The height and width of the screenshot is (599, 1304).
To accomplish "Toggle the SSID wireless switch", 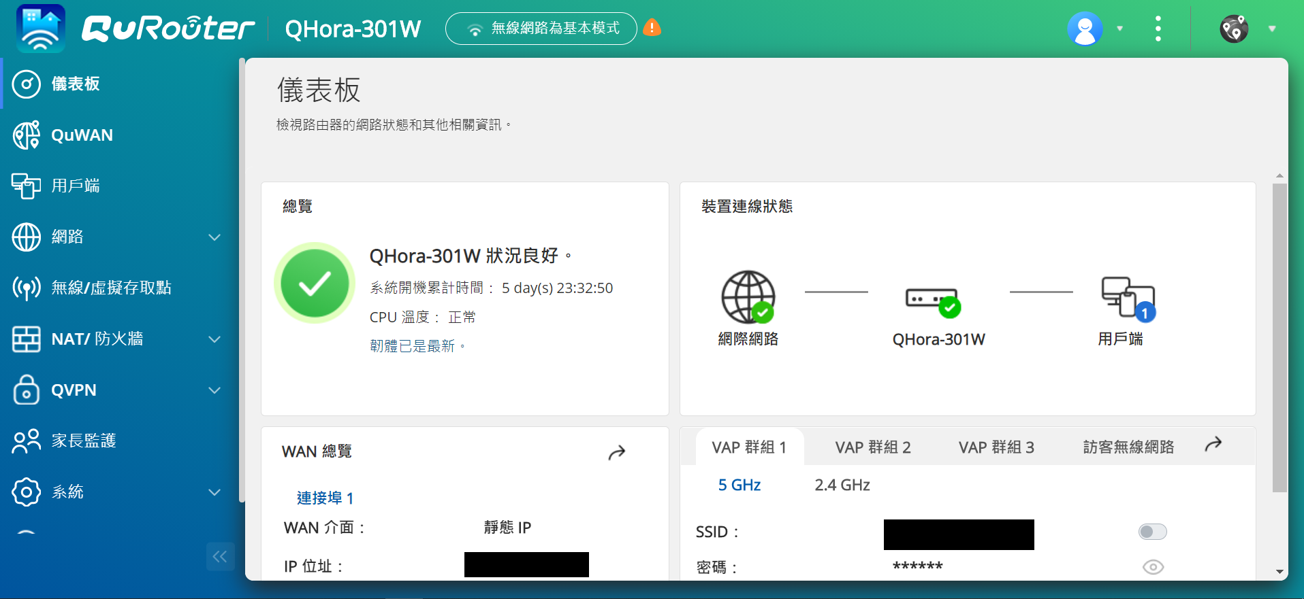I will 1153,532.
